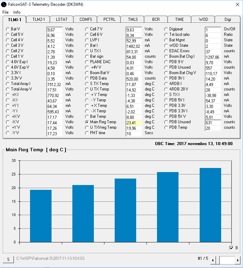Select the ARDB 28 V radio button
The width and height of the screenshot is (243, 268).
(166, 89)
